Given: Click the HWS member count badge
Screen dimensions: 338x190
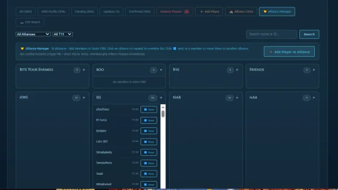Looking at the screenshot, I should (76, 98).
